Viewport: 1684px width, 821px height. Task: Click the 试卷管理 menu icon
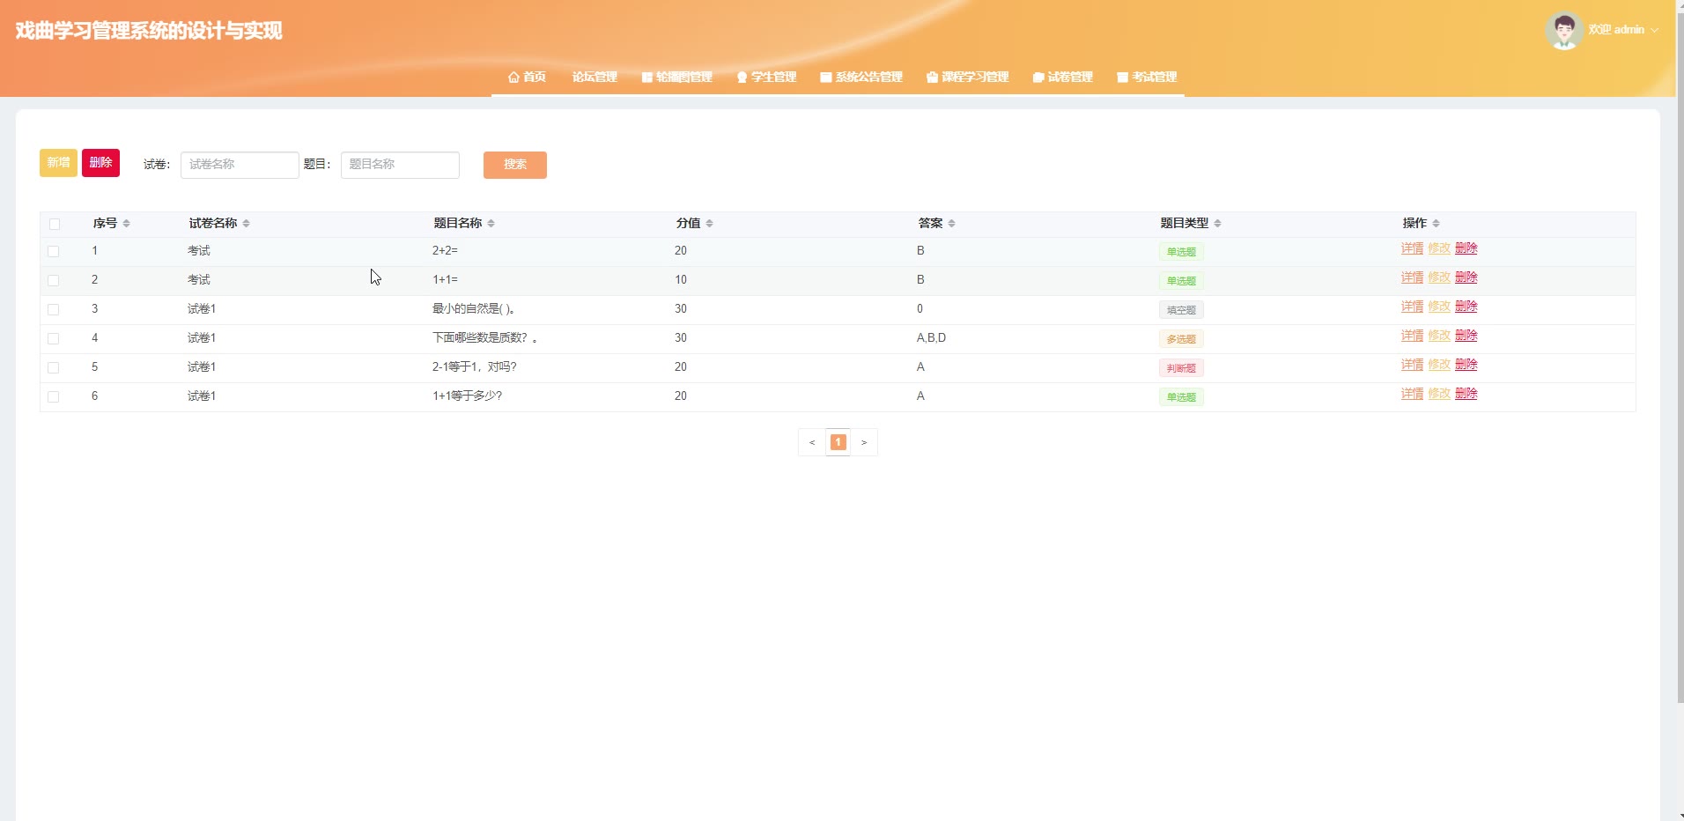(1038, 78)
